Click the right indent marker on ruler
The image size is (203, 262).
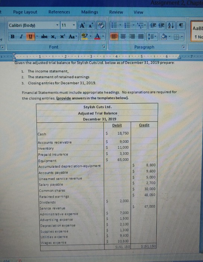(179, 57)
